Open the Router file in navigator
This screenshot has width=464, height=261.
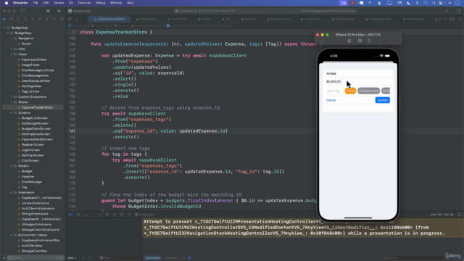tap(26, 43)
